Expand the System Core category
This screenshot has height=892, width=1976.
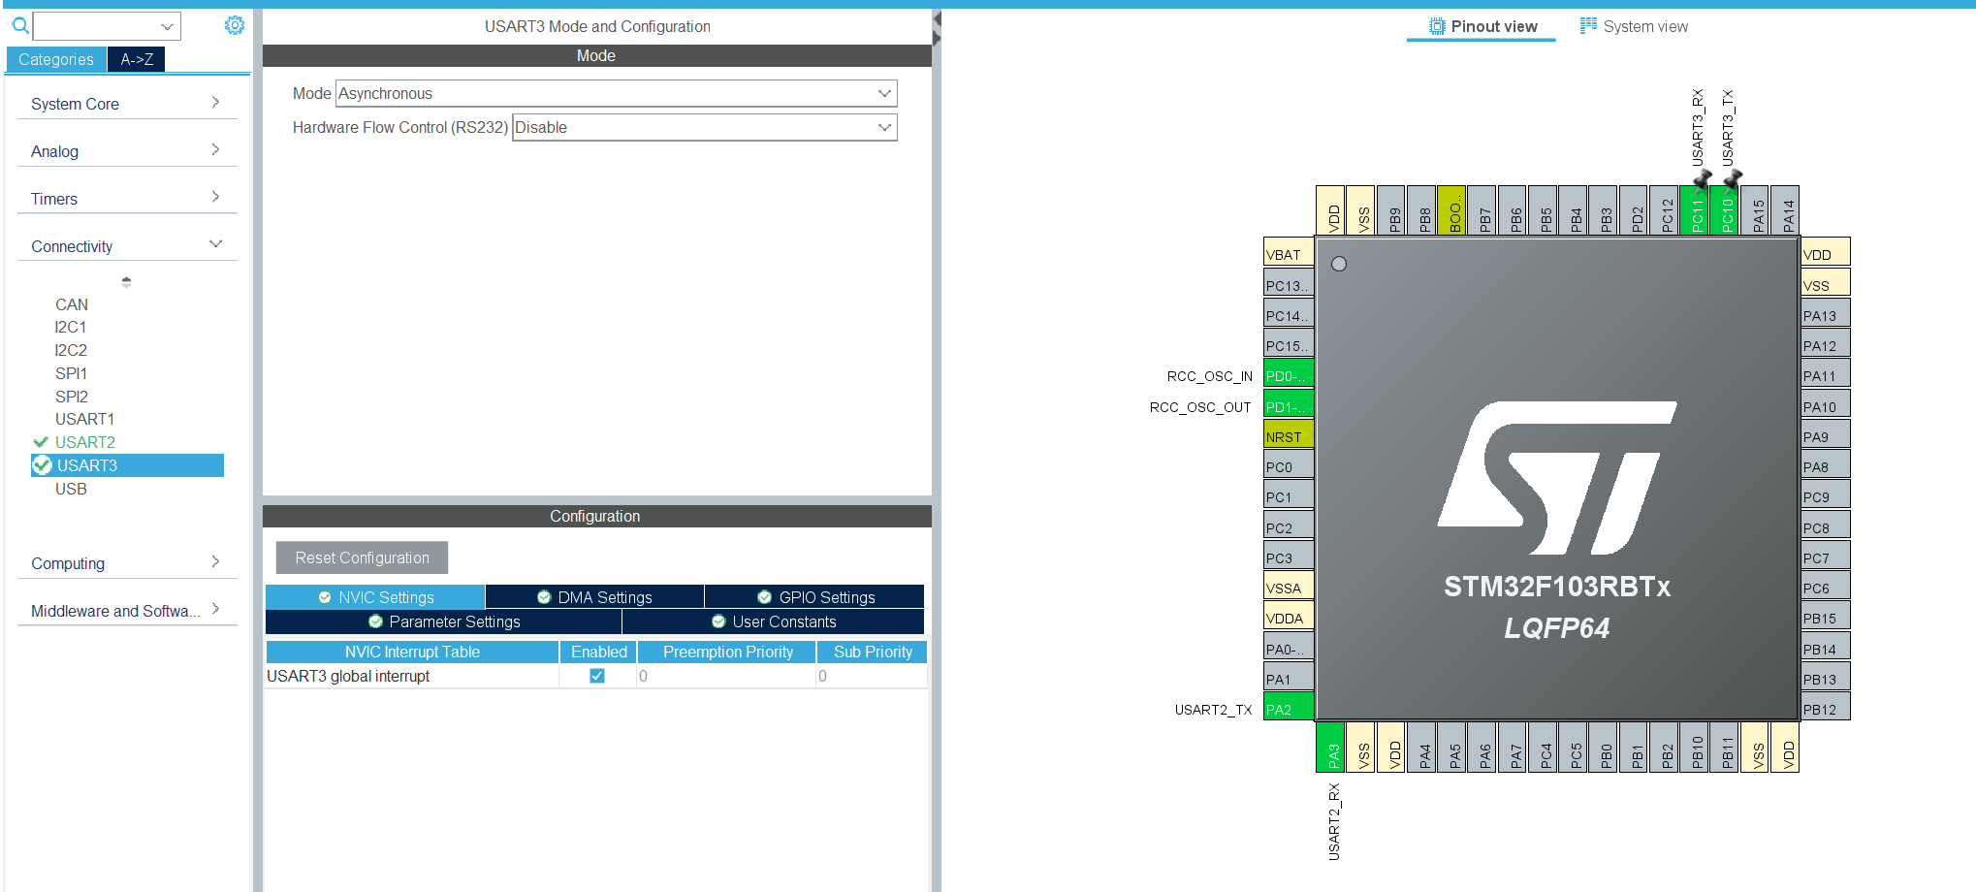126,103
